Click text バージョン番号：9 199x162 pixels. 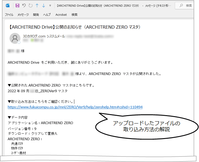tap(22, 129)
